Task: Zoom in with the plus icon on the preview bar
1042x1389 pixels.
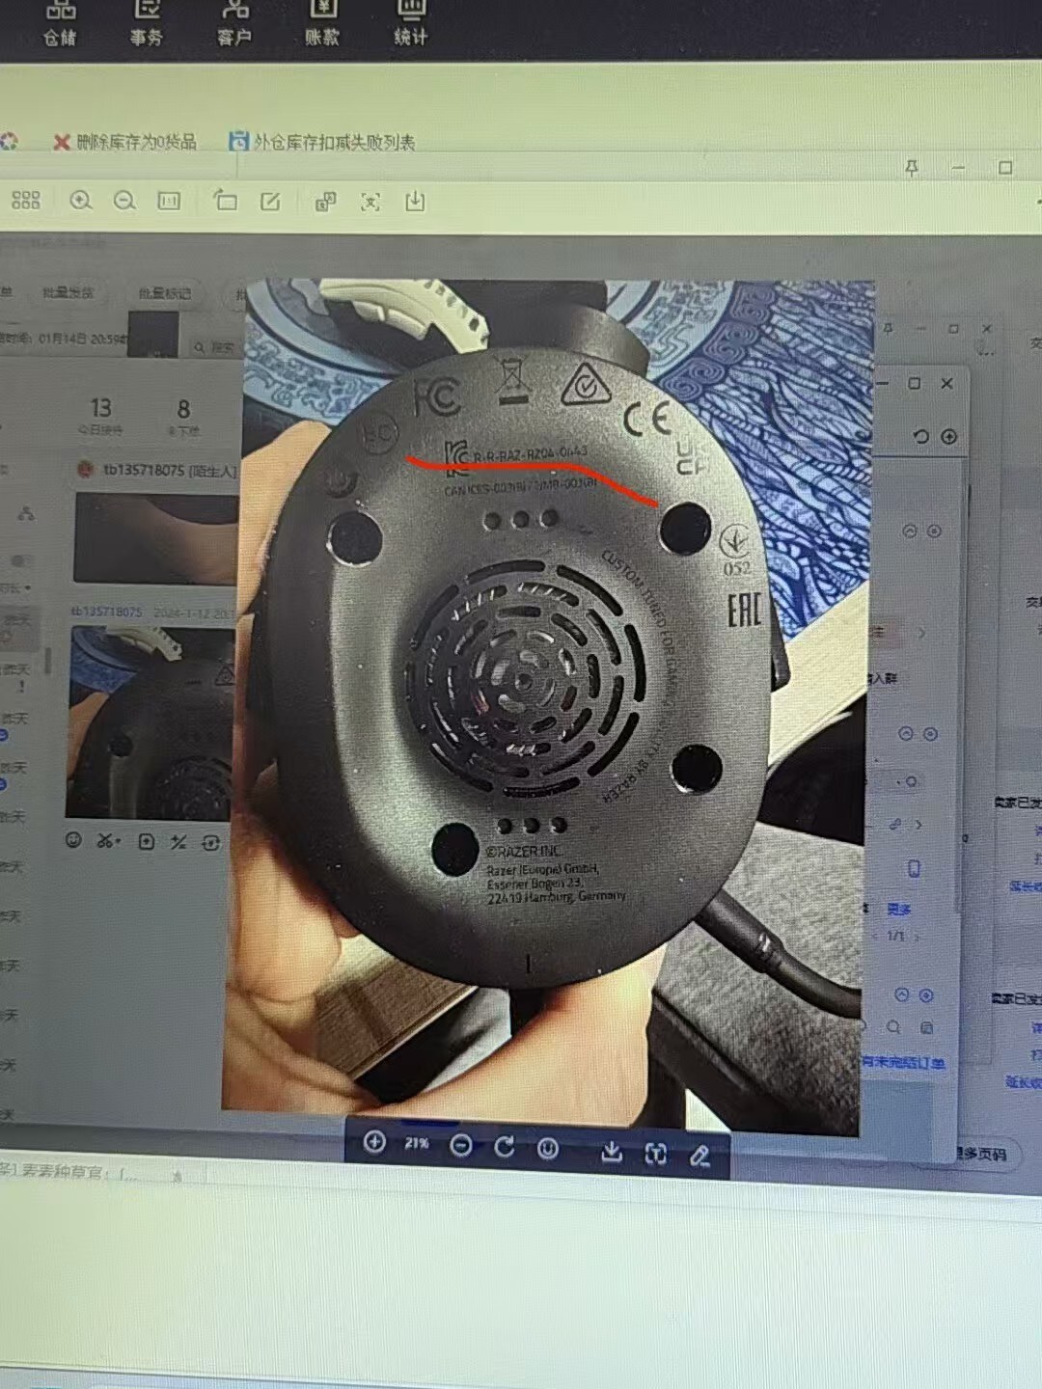Action: pos(374,1142)
